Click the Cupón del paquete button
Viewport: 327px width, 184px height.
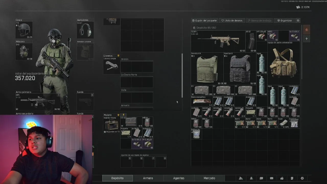[x=204, y=20]
